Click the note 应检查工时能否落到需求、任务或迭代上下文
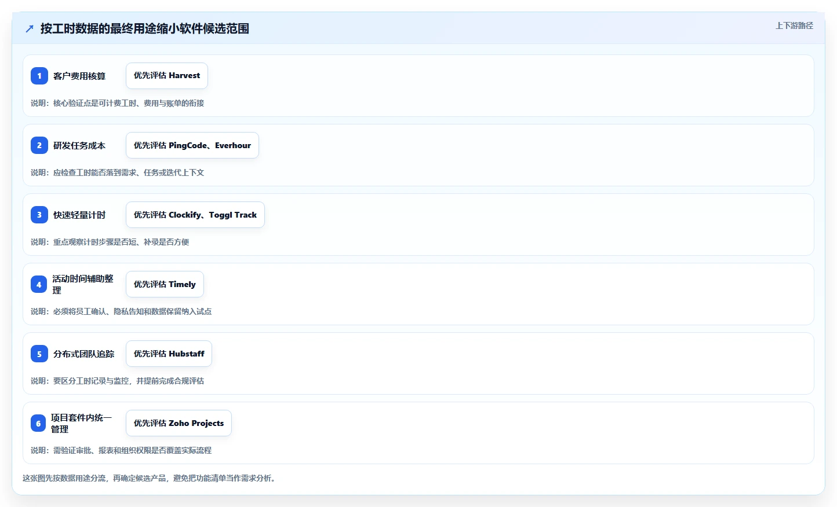This screenshot has width=837, height=507. [129, 172]
